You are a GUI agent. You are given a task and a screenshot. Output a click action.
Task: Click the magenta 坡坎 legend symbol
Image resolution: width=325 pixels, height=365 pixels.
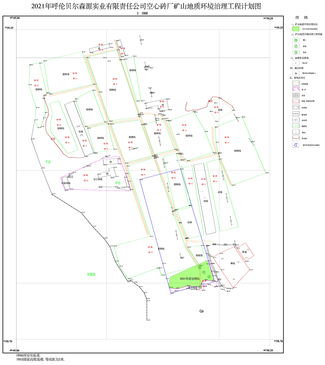click(296, 89)
